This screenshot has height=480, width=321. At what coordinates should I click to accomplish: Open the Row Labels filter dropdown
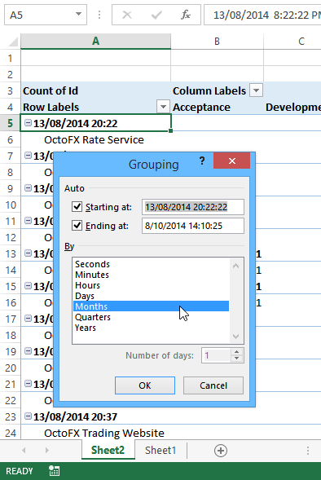click(x=163, y=107)
